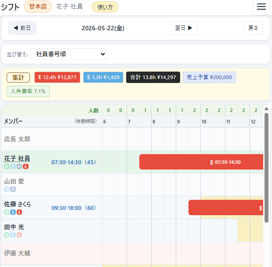This screenshot has width=272, height=267.
Task: Toggle E badge for 田中 光
Action: [x=19, y=235]
